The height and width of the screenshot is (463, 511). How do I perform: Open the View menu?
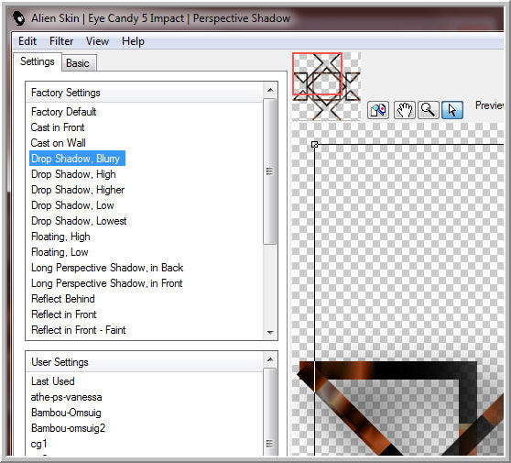click(x=97, y=41)
